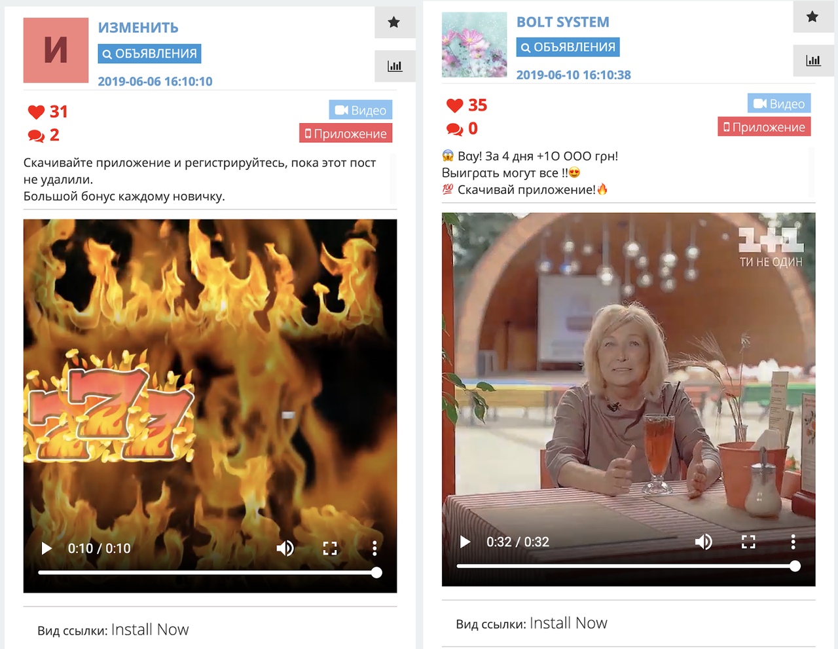Expand the 1+1 video to fullscreen

tap(748, 542)
